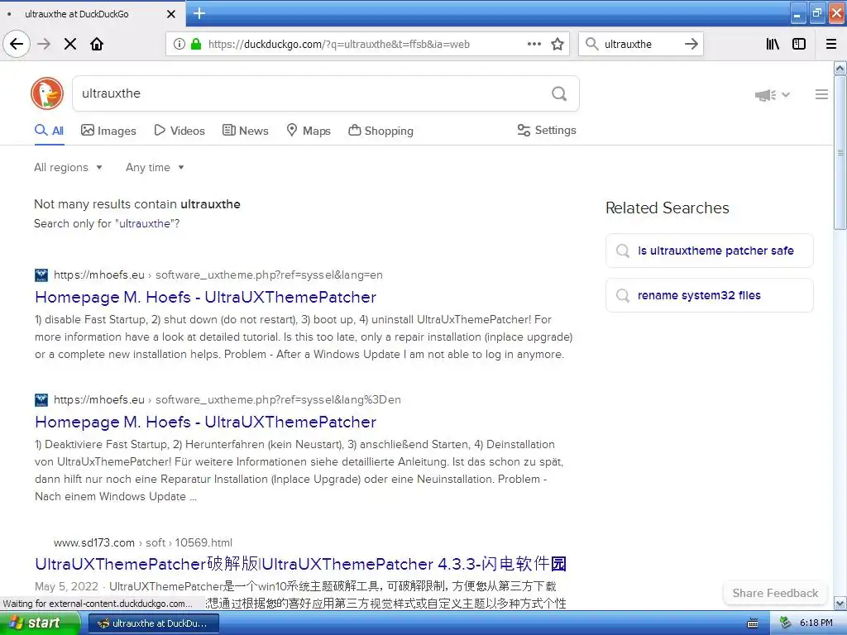Click magnifier icon beside 'rename system32 files'

pyautogui.click(x=623, y=295)
